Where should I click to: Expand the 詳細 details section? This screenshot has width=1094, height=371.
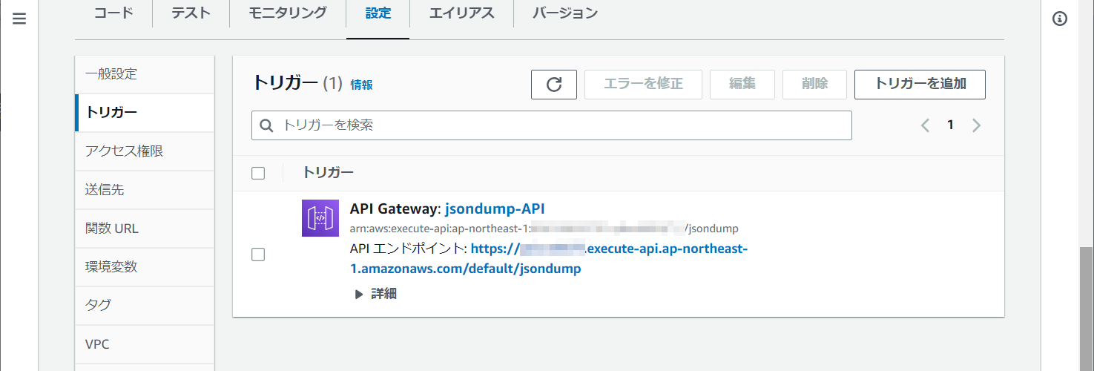pos(375,294)
